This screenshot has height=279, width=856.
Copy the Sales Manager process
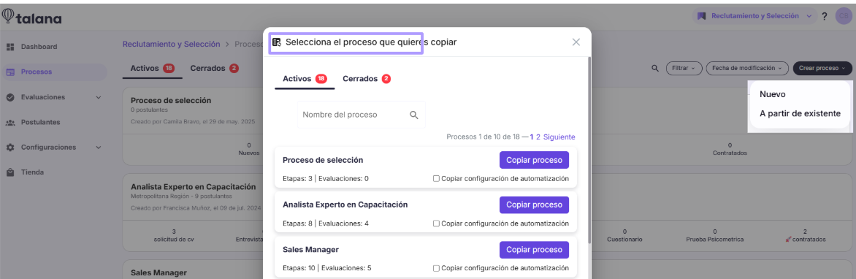pos(534,250)
